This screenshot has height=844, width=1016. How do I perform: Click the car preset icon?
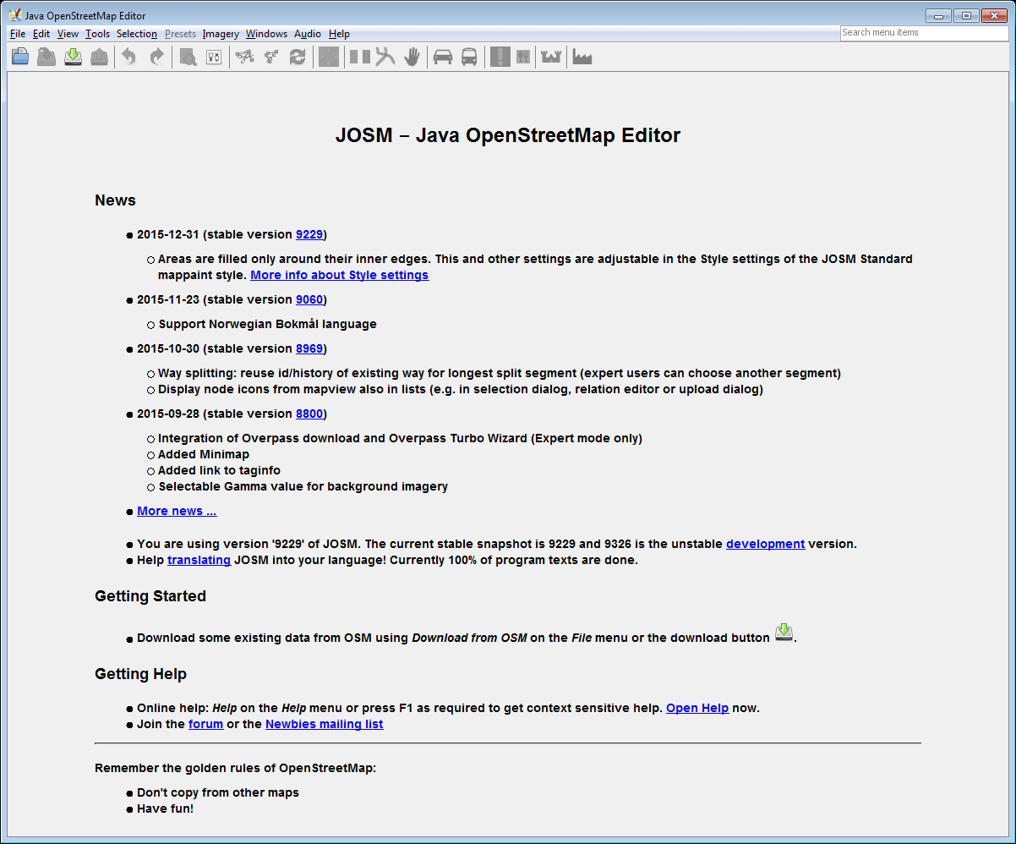442,57
